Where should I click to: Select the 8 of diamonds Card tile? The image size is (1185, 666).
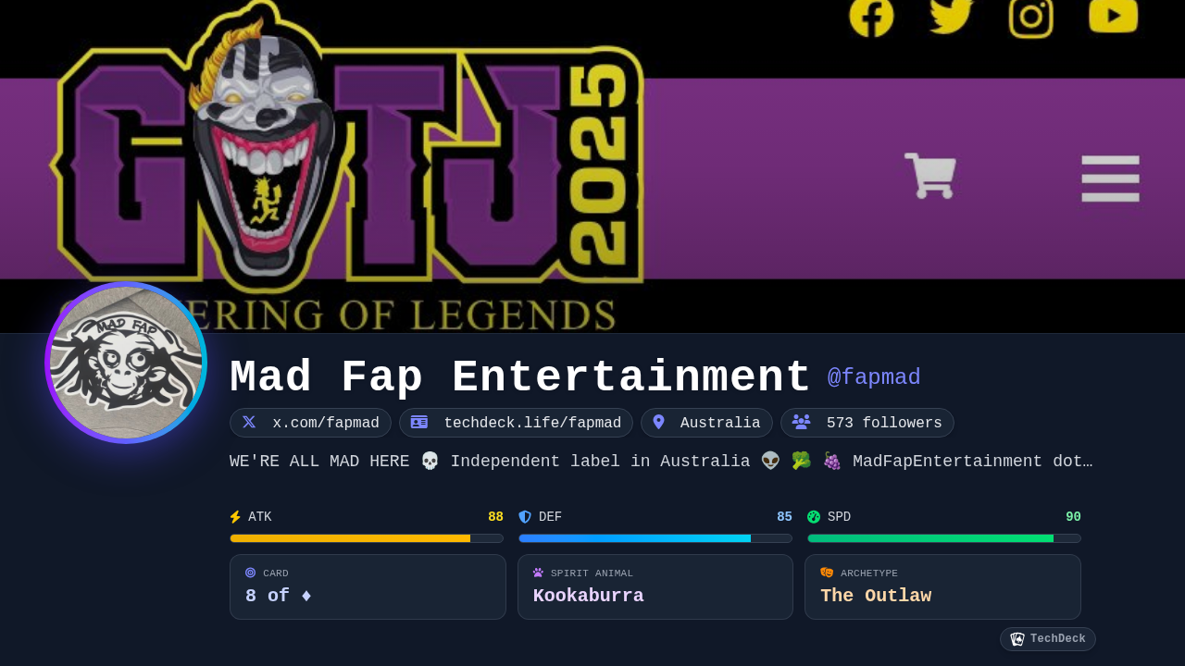[368, 586]
